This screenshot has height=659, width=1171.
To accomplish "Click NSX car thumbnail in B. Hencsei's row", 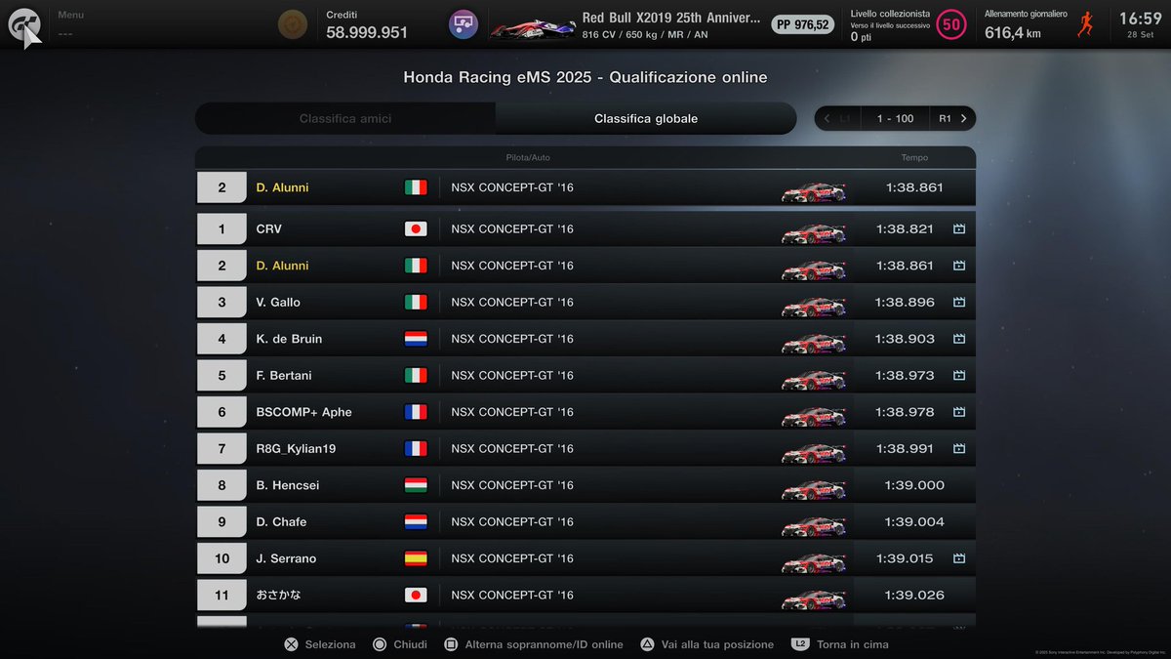I will [813, 487].
